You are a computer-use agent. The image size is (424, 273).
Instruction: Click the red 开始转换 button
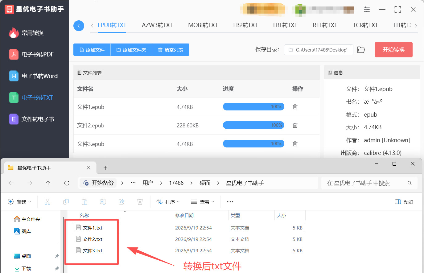point(393,50)
